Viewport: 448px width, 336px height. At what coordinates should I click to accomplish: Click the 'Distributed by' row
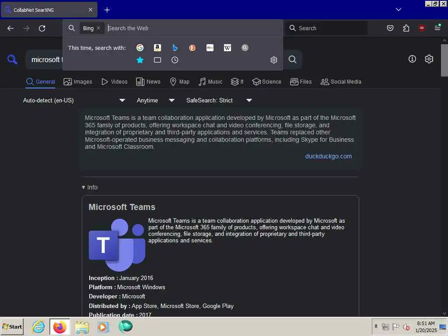161,306
